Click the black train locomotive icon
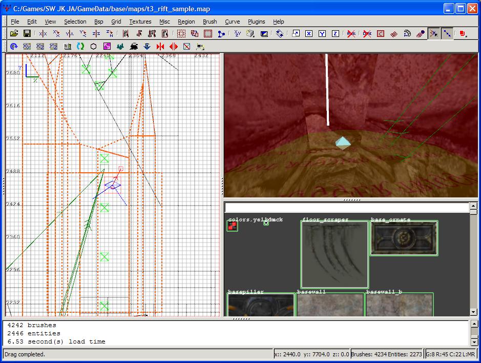This screenshot has height=363, width=481. point(134,46)
